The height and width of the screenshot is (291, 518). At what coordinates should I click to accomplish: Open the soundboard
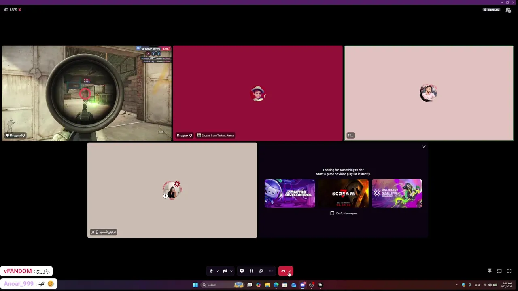point(261,271)
